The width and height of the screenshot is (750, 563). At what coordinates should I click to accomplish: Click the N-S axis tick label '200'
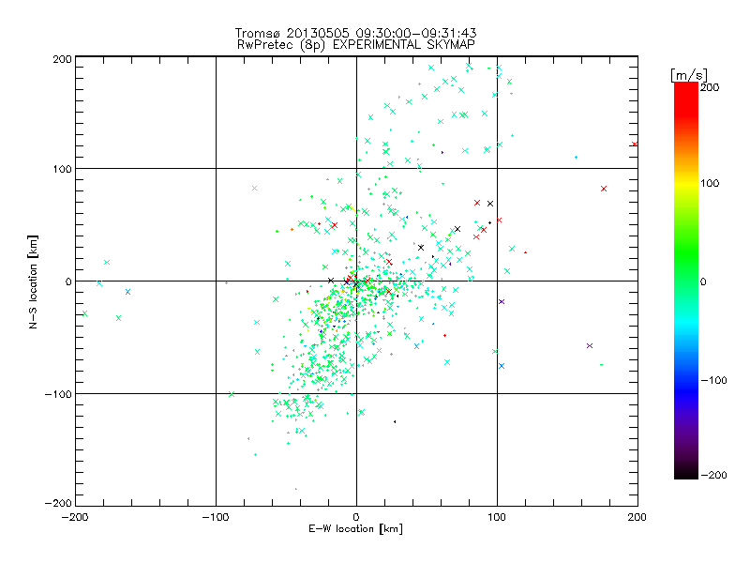coord(62,59)
